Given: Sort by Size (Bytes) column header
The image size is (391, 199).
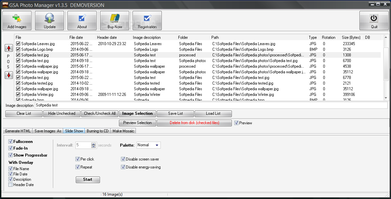Looking at the screenshot, I should (x=352, y=37).
